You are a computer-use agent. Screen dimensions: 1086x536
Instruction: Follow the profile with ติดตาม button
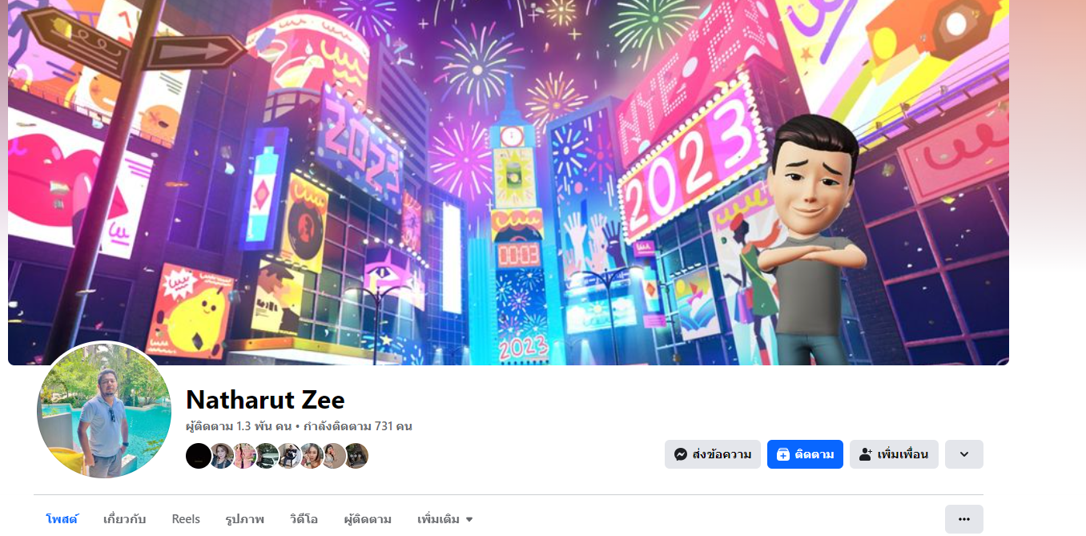(805, 454)
